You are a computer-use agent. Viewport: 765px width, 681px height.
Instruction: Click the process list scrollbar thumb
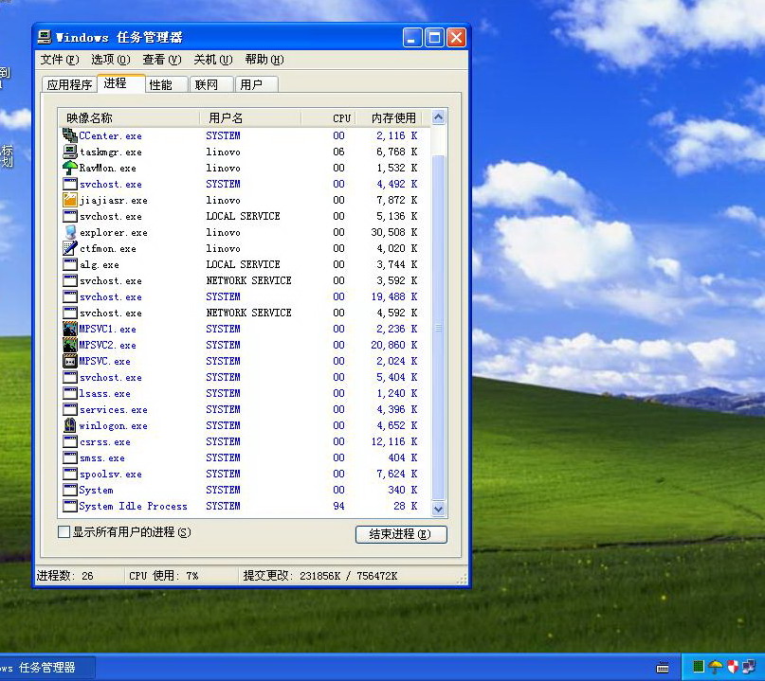[439, 328]
